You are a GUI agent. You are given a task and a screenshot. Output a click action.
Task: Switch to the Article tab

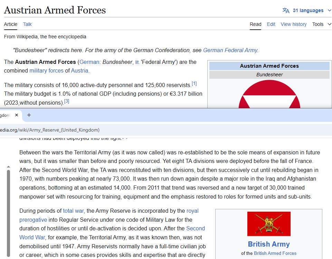pos(11,24)
